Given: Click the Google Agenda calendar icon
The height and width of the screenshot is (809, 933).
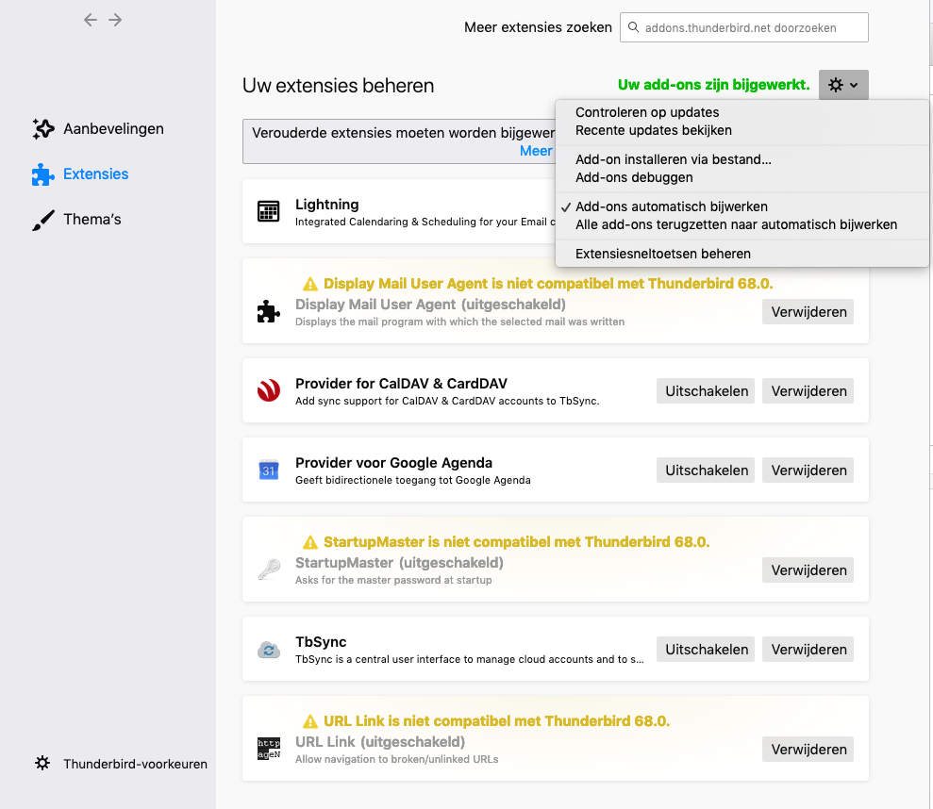Looking at the screenshot, I should (x=268, y=470).
